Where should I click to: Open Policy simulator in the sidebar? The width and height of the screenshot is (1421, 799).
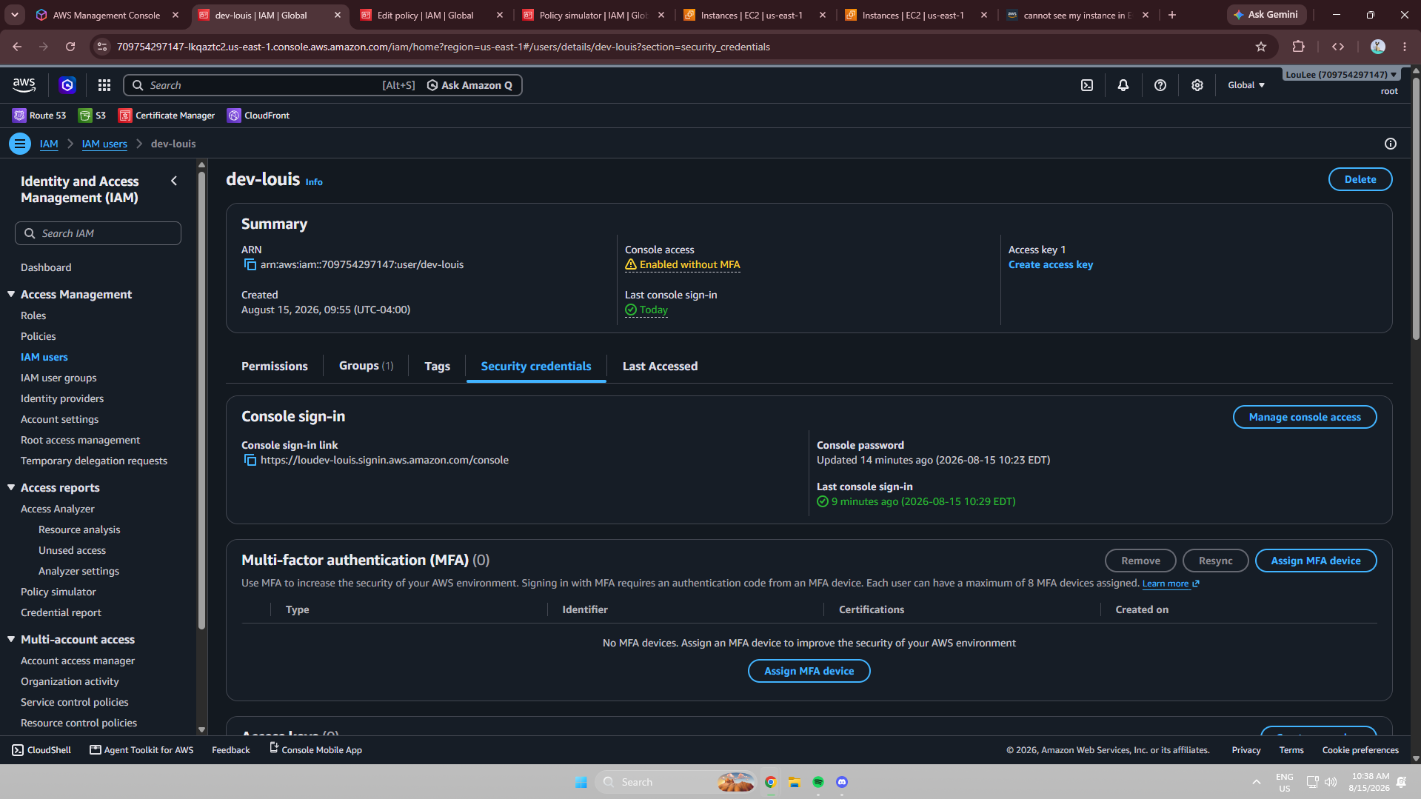[58, 592]
